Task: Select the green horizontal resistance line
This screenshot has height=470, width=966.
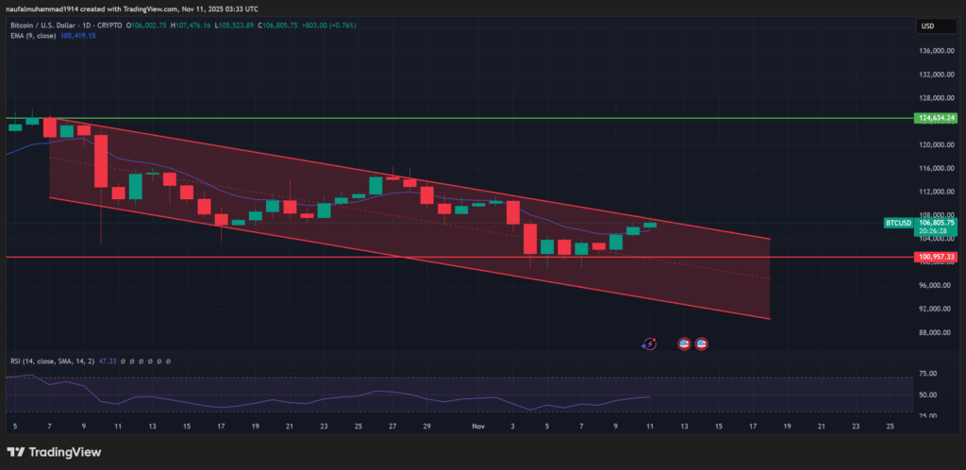Action: click(472, 118)
